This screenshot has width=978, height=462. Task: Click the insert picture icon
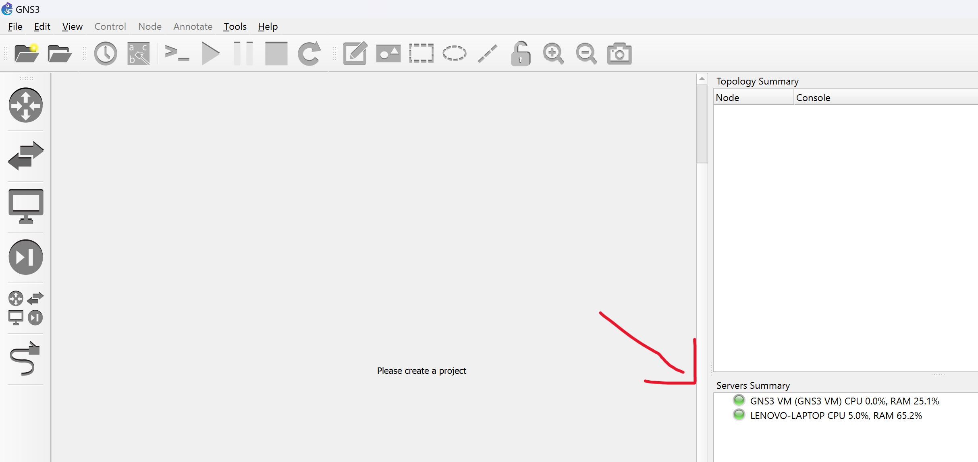[x=388, y=53]
